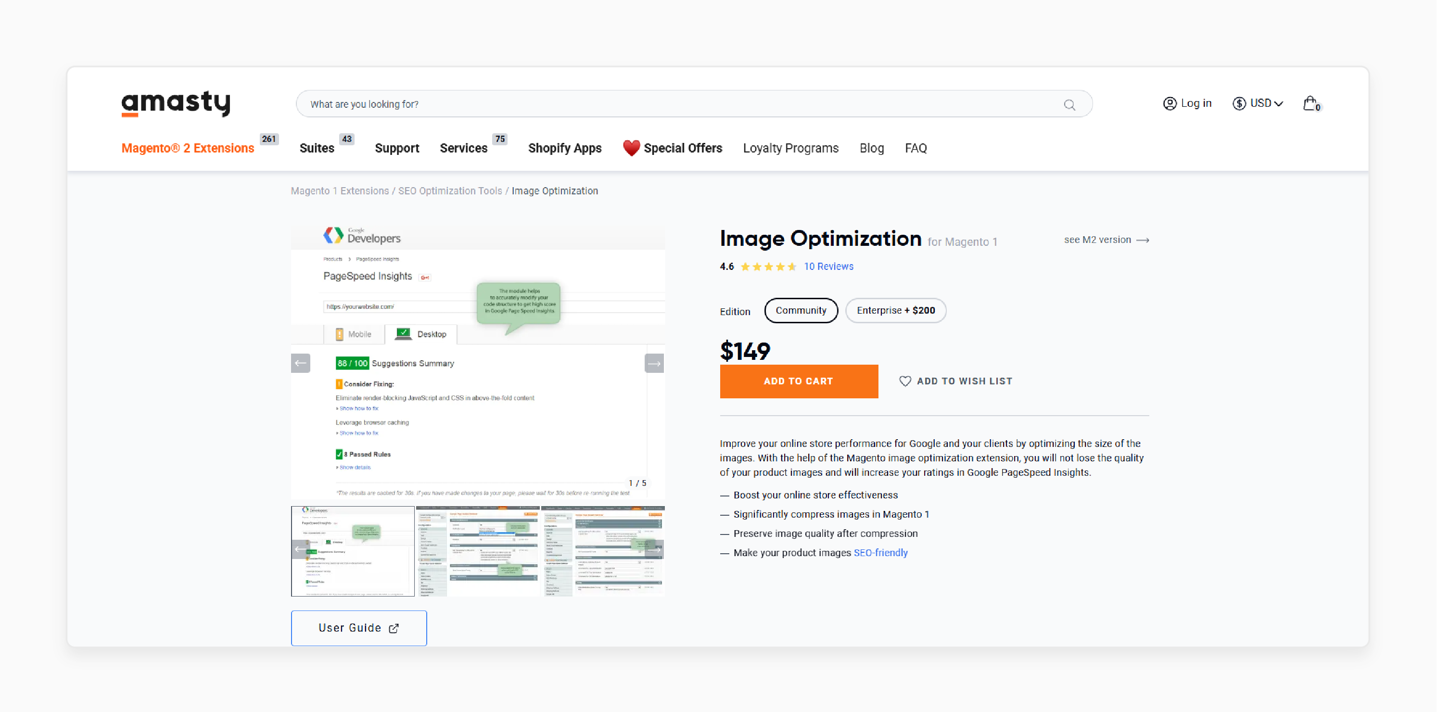Go to Shopify Apps

tap(564, 149)
